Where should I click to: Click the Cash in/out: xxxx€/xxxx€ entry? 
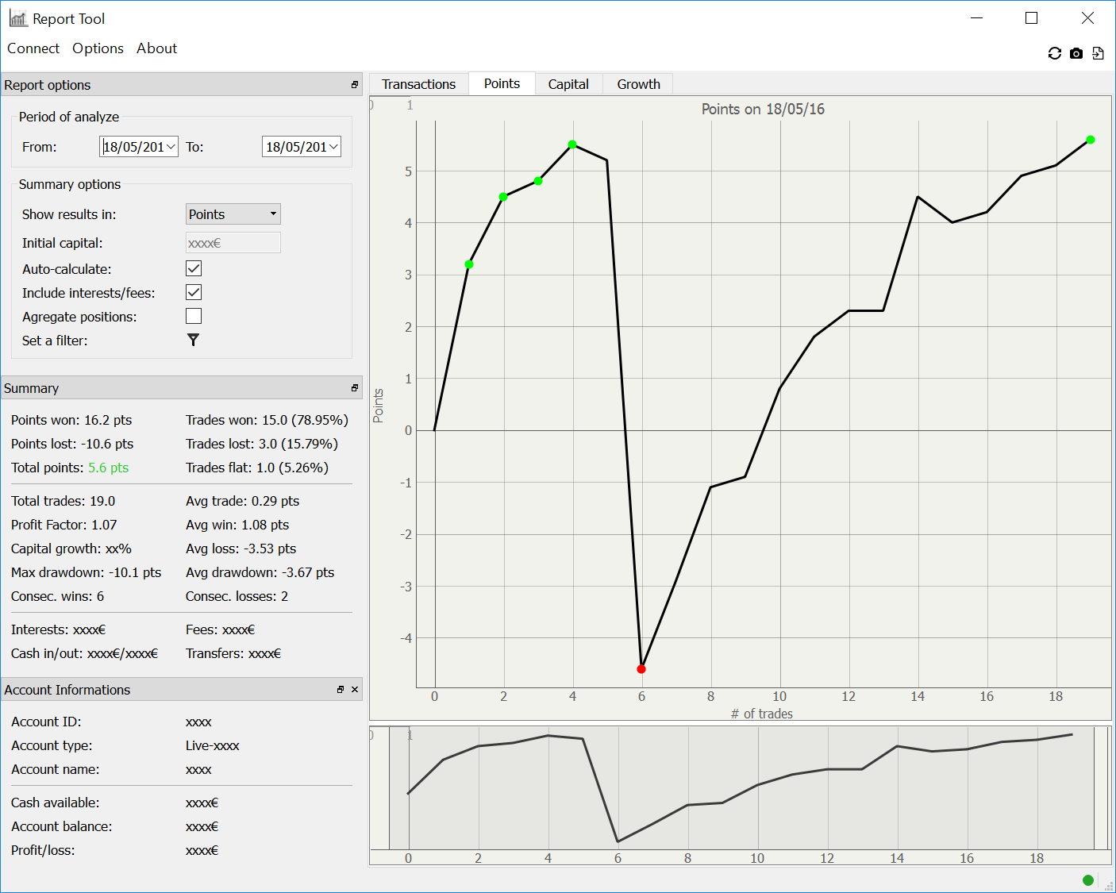pyautogui.click(x=85, y=653)
